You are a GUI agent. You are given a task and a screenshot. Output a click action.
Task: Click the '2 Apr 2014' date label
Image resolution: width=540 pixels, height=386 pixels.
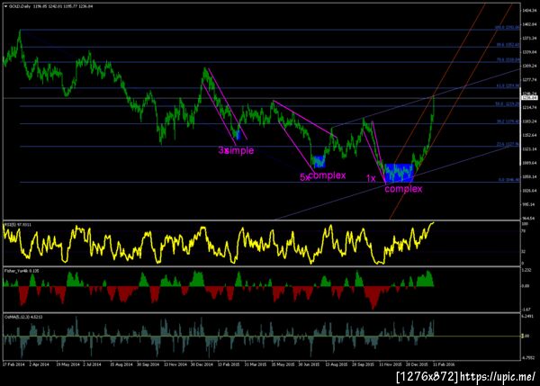pyautogui.click(x=40, y=364)
